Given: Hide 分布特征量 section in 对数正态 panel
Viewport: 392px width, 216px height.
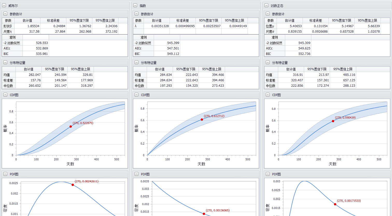Looking at the screenshot, I should pyautogui.click(x=268, y=63).
